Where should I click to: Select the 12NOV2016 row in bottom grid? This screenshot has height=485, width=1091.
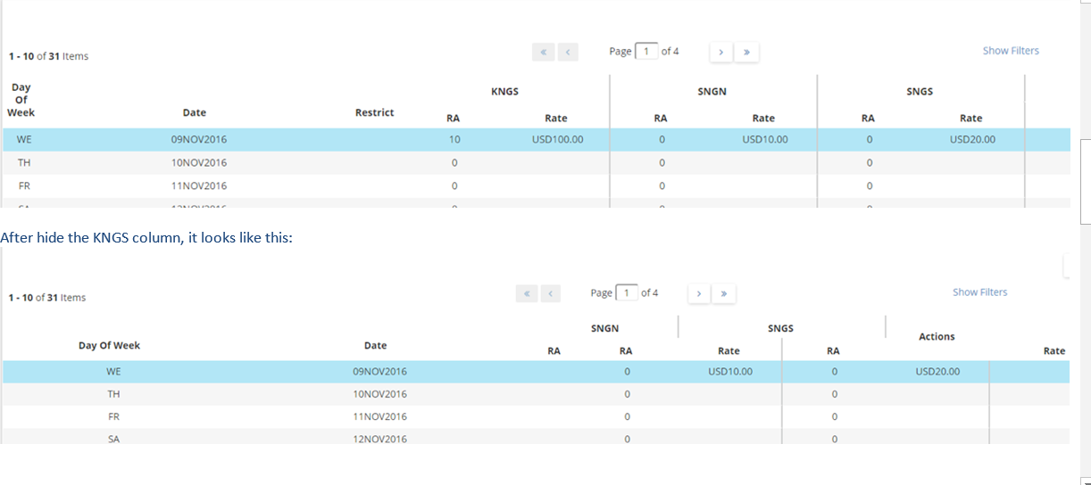(379, 439)
